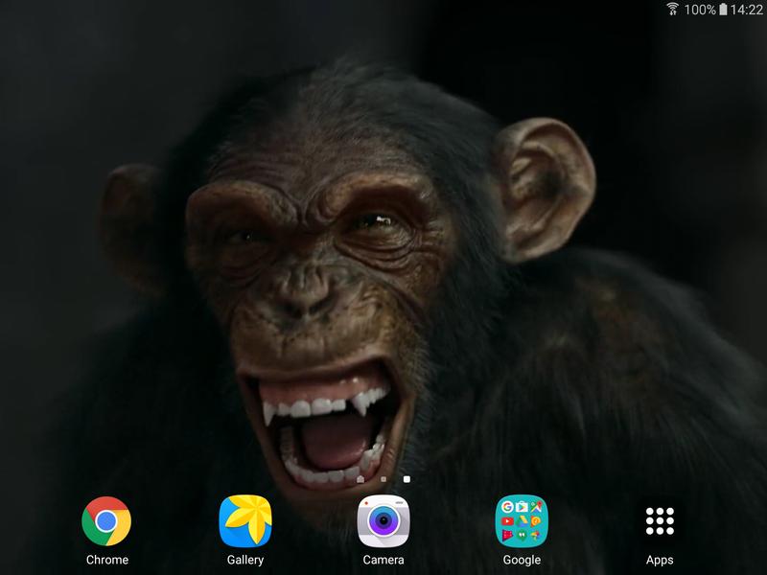Tap the Wi-Fi status icon
This screenshot has width=767, height=575.
673,9
